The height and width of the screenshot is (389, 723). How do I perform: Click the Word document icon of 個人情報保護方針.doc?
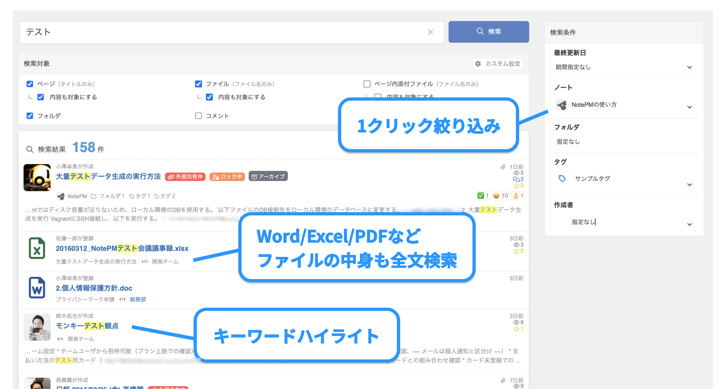(37, 288)
